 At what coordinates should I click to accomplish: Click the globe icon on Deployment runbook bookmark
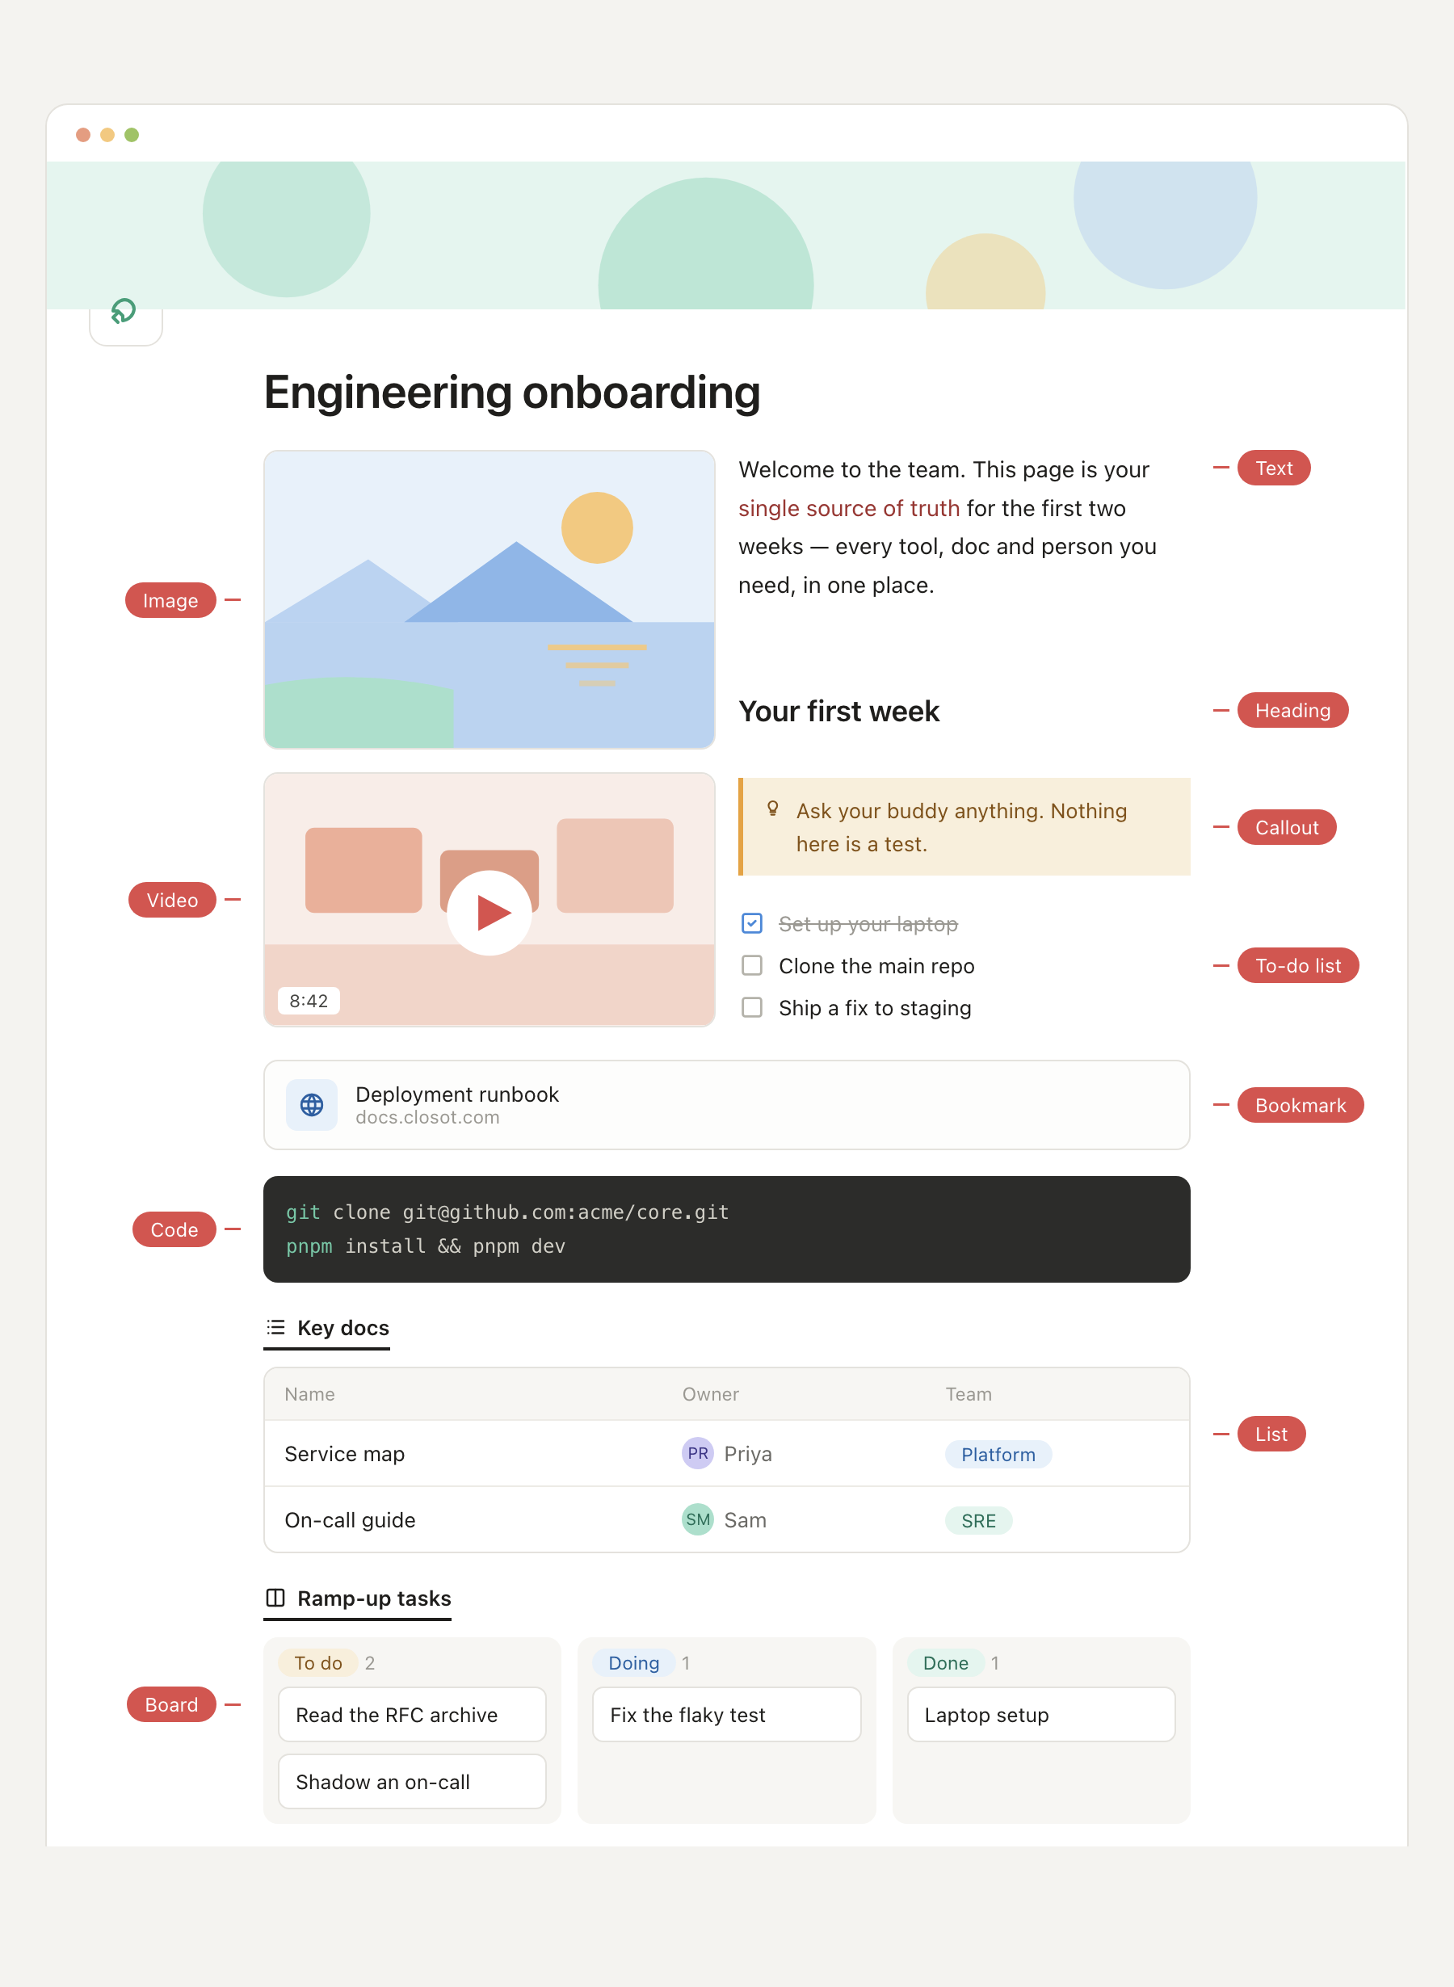coord(312,1104)
